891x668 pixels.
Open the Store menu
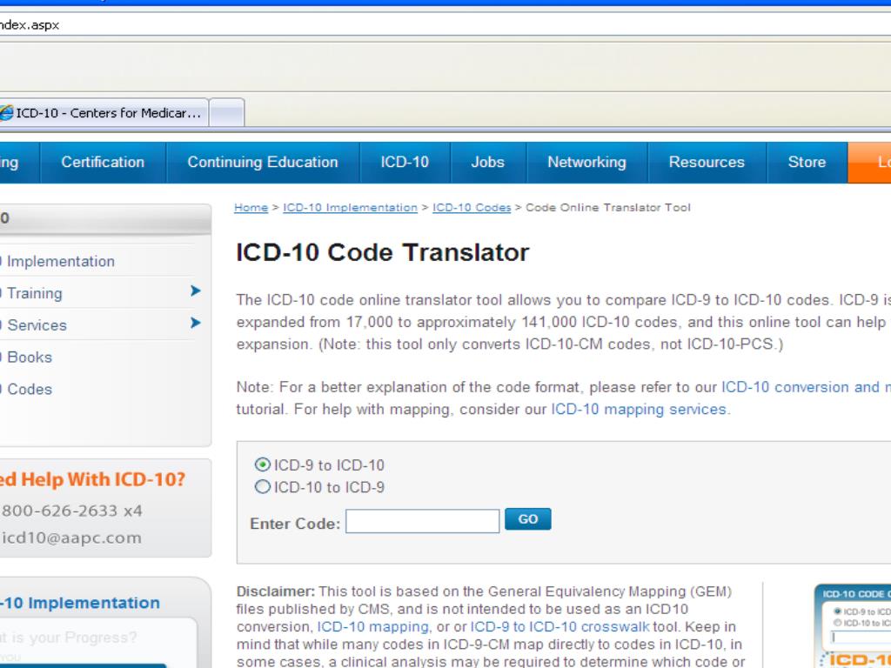point(807,162)
